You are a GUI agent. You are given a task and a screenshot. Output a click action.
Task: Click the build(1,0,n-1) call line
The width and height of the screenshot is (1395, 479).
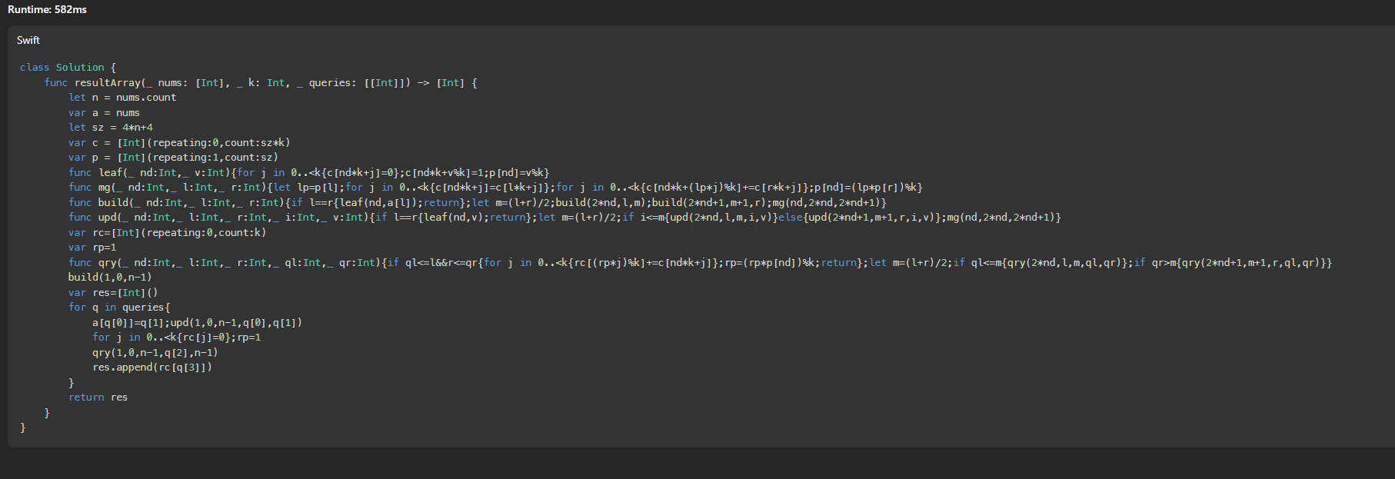110,278
